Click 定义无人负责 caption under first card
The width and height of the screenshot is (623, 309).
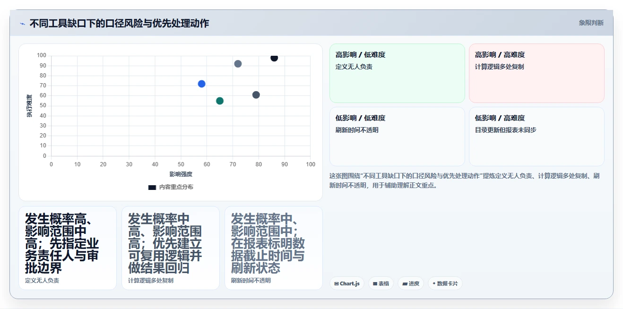tap(42, 281)
